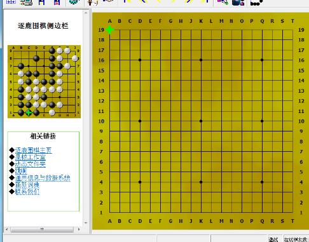Click the green cross marker on sidebar mini board

(x=29, y=112)
